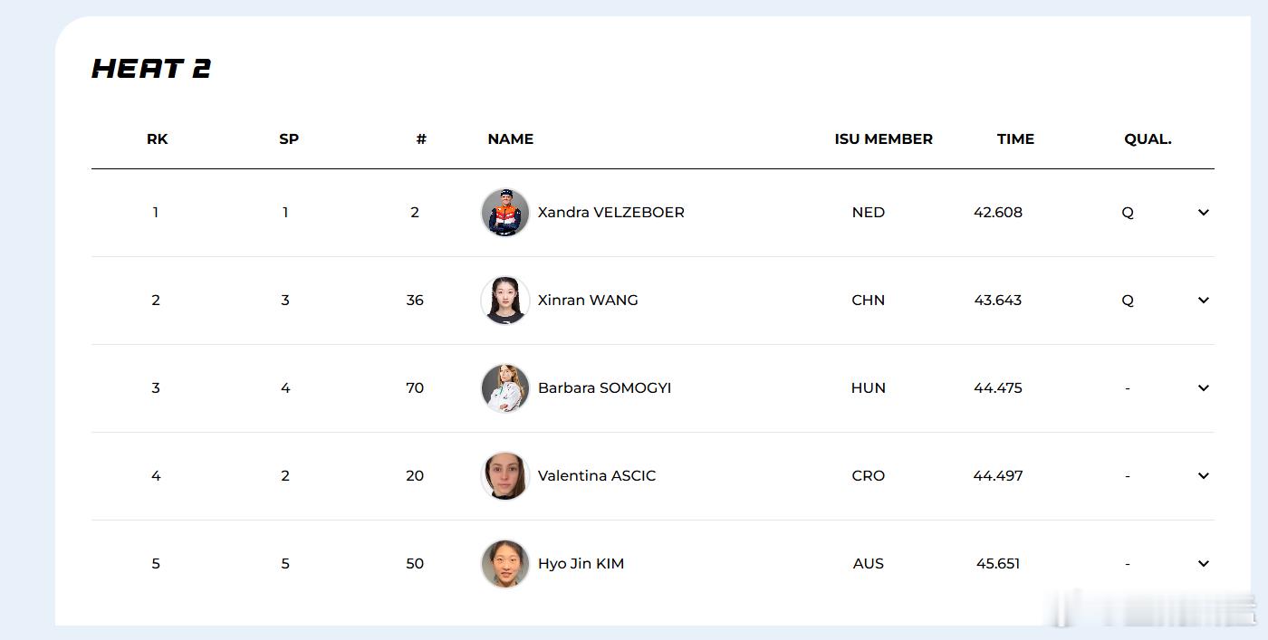The width and height of the screenshot is (1268, 640).
Task: Expand Valentina ASCIC's result details
Action: click(1203, 476)
